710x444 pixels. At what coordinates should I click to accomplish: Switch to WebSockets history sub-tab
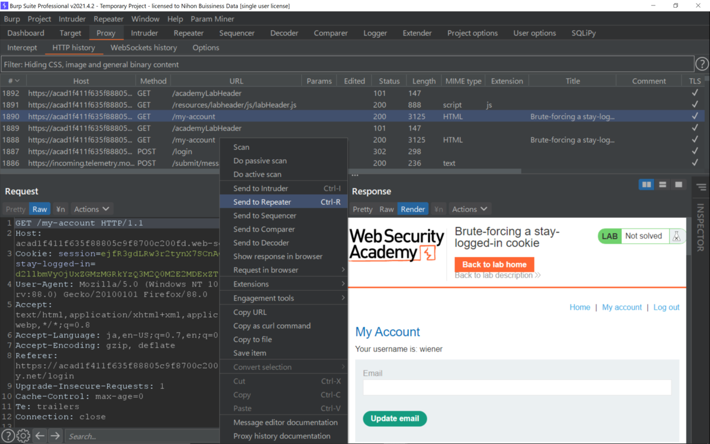[144, 47]
